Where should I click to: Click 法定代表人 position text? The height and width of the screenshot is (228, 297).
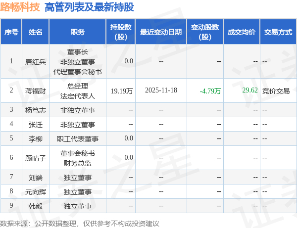click(78, 96)
